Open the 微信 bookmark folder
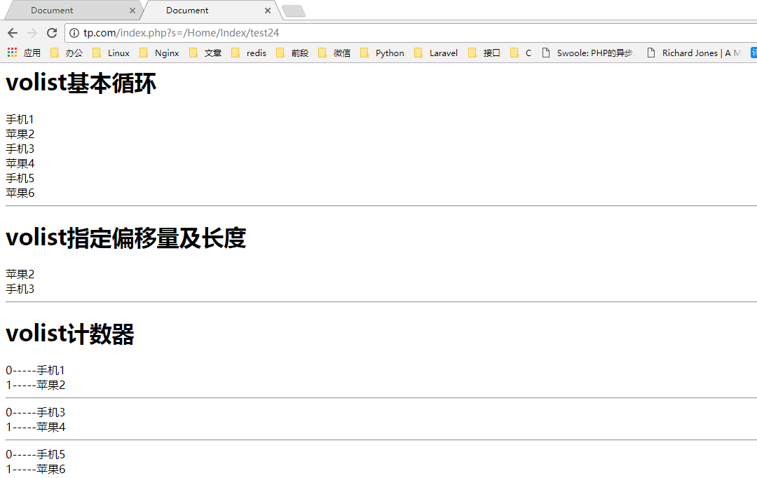757x478 pixels. tap(334, 53)
